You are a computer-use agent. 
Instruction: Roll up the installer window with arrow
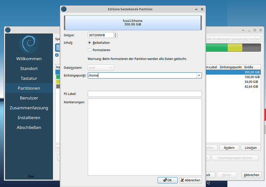click(x=243, y=30)
